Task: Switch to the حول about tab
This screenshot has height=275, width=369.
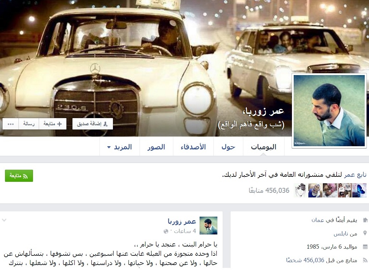Action: (x=228, y=147)
